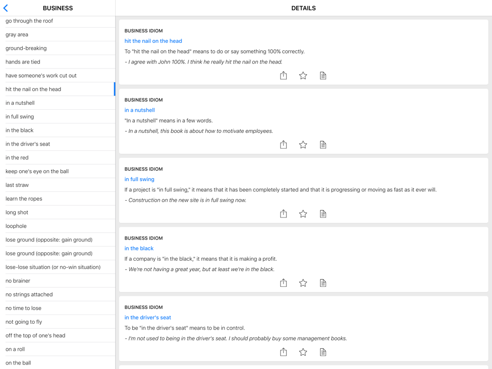The width and height of the screenshot is (492, 369).
Task: Go back using the blue arrow
Action: pos(6,8)
